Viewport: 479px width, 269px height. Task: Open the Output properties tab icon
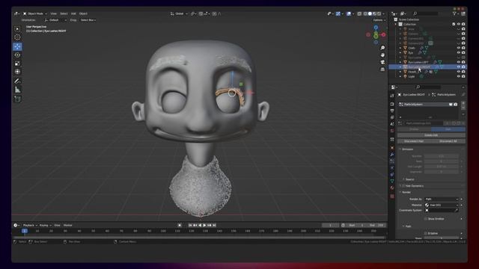(392, 111)
